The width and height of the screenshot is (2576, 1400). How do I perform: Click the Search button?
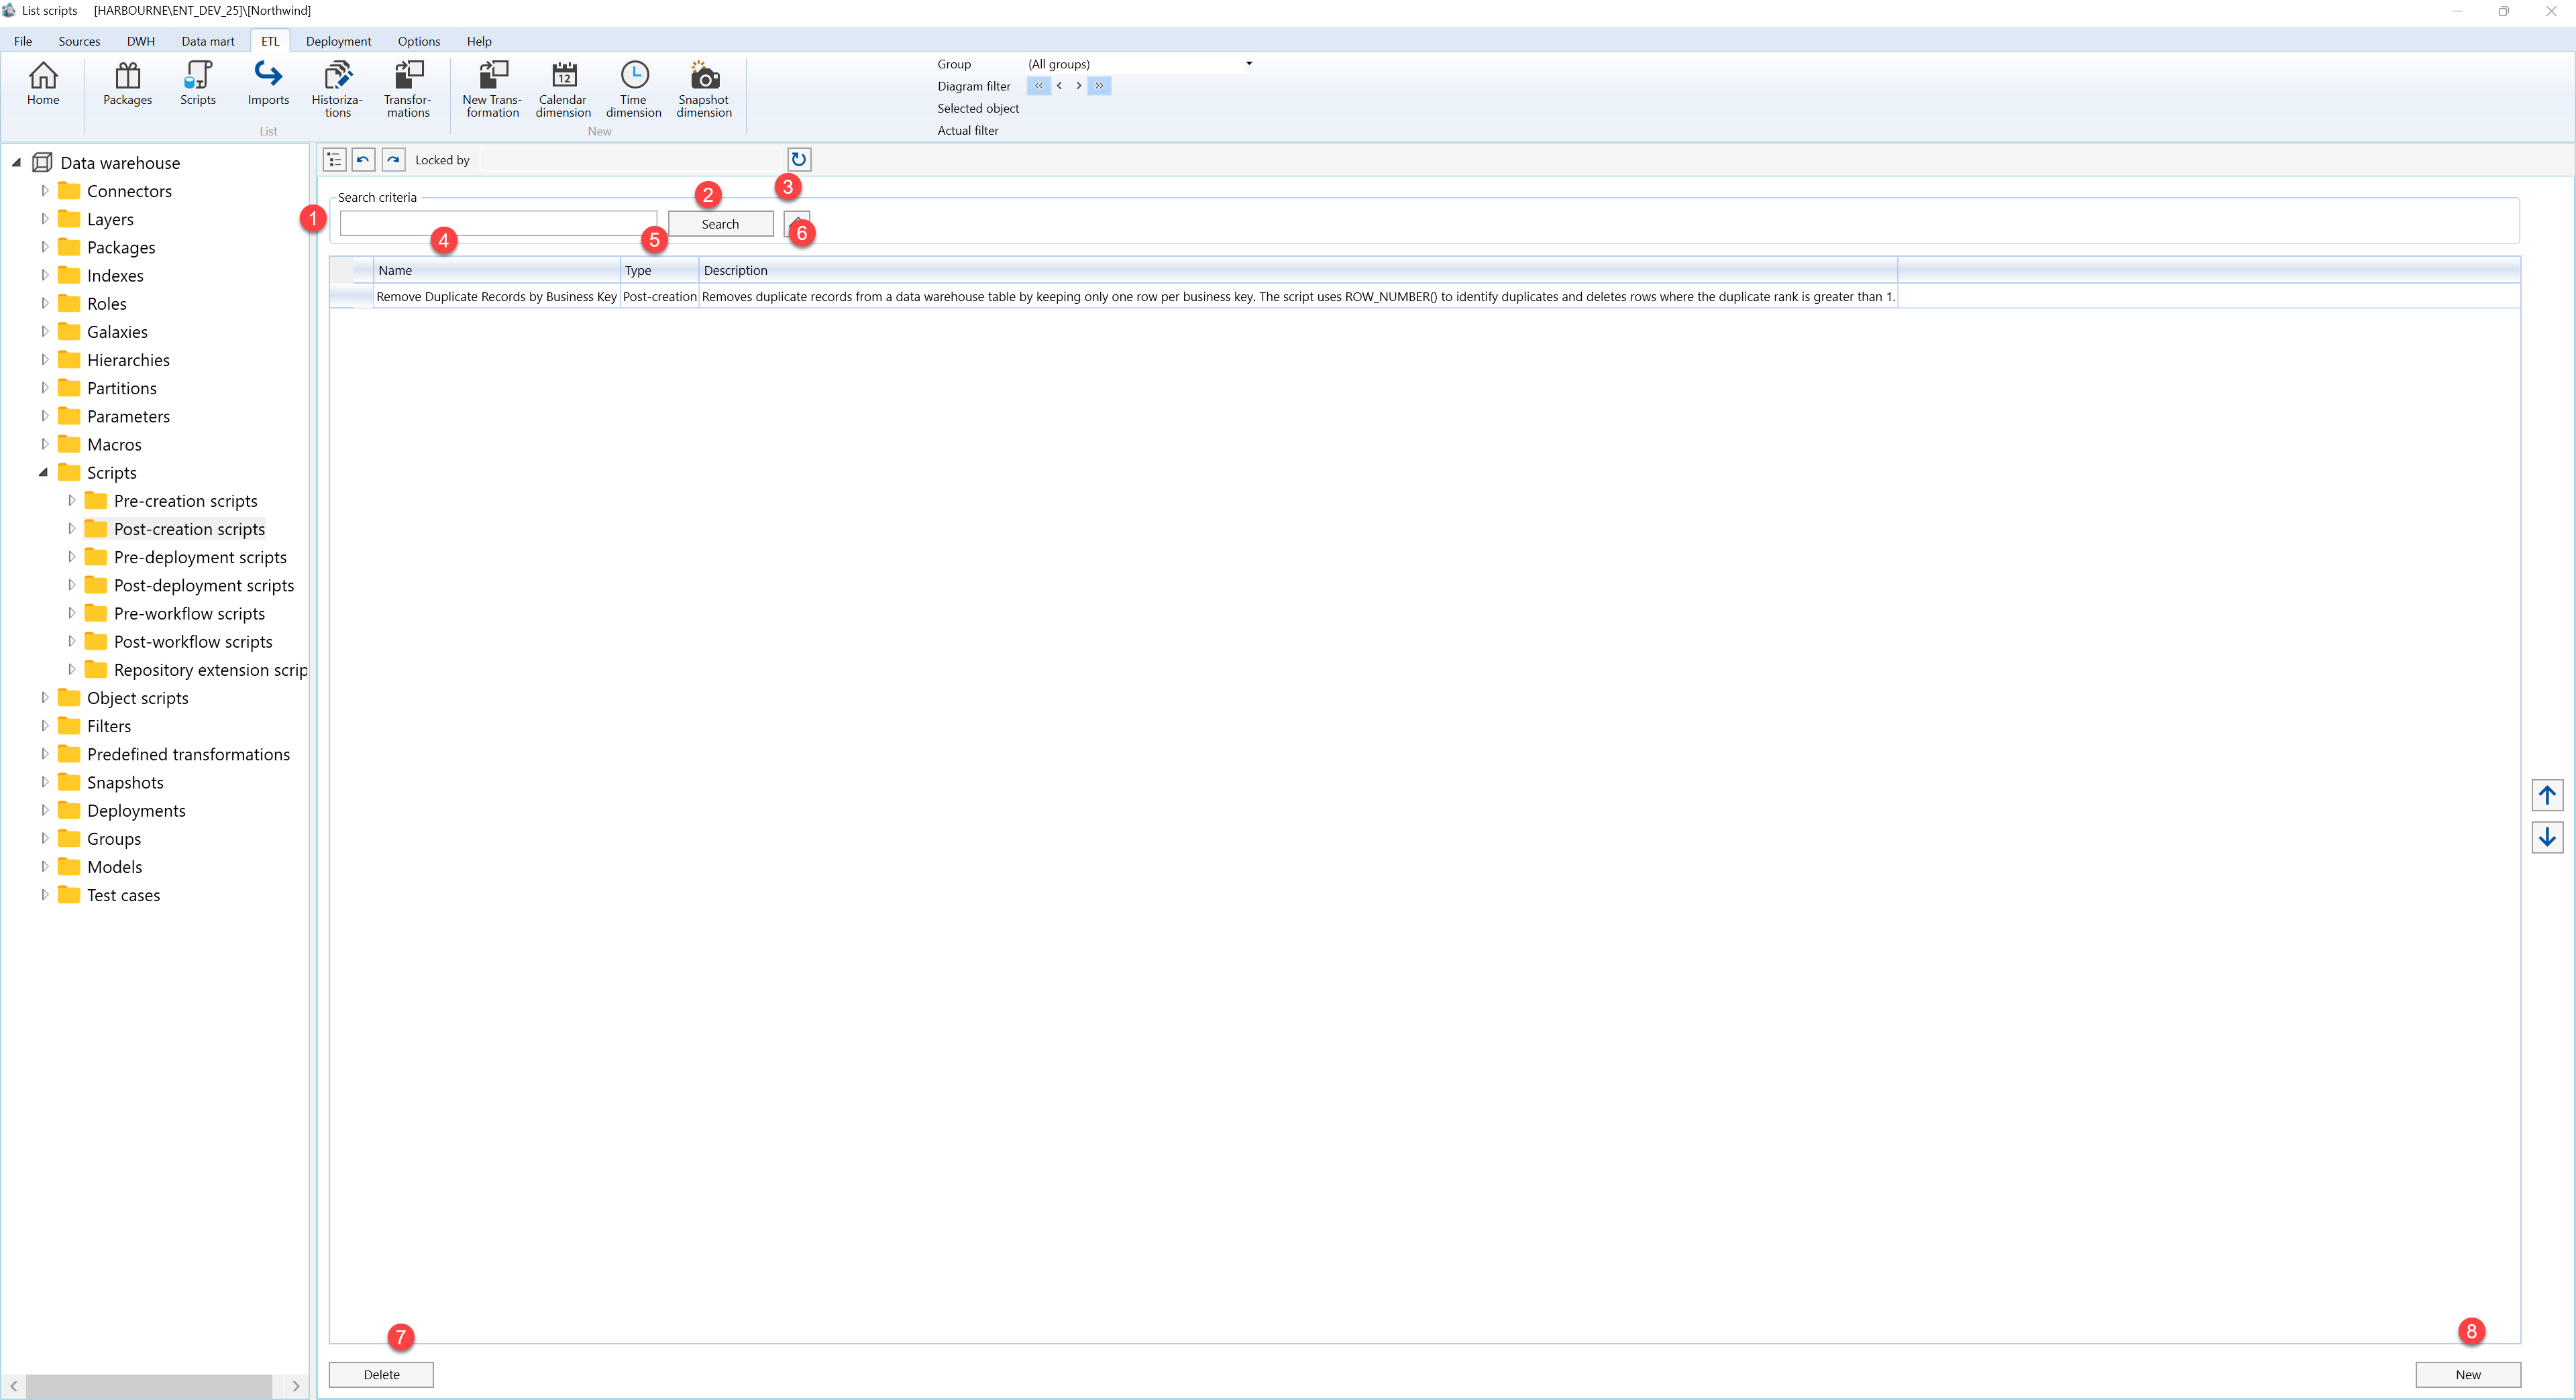click(x=720, y=224)
